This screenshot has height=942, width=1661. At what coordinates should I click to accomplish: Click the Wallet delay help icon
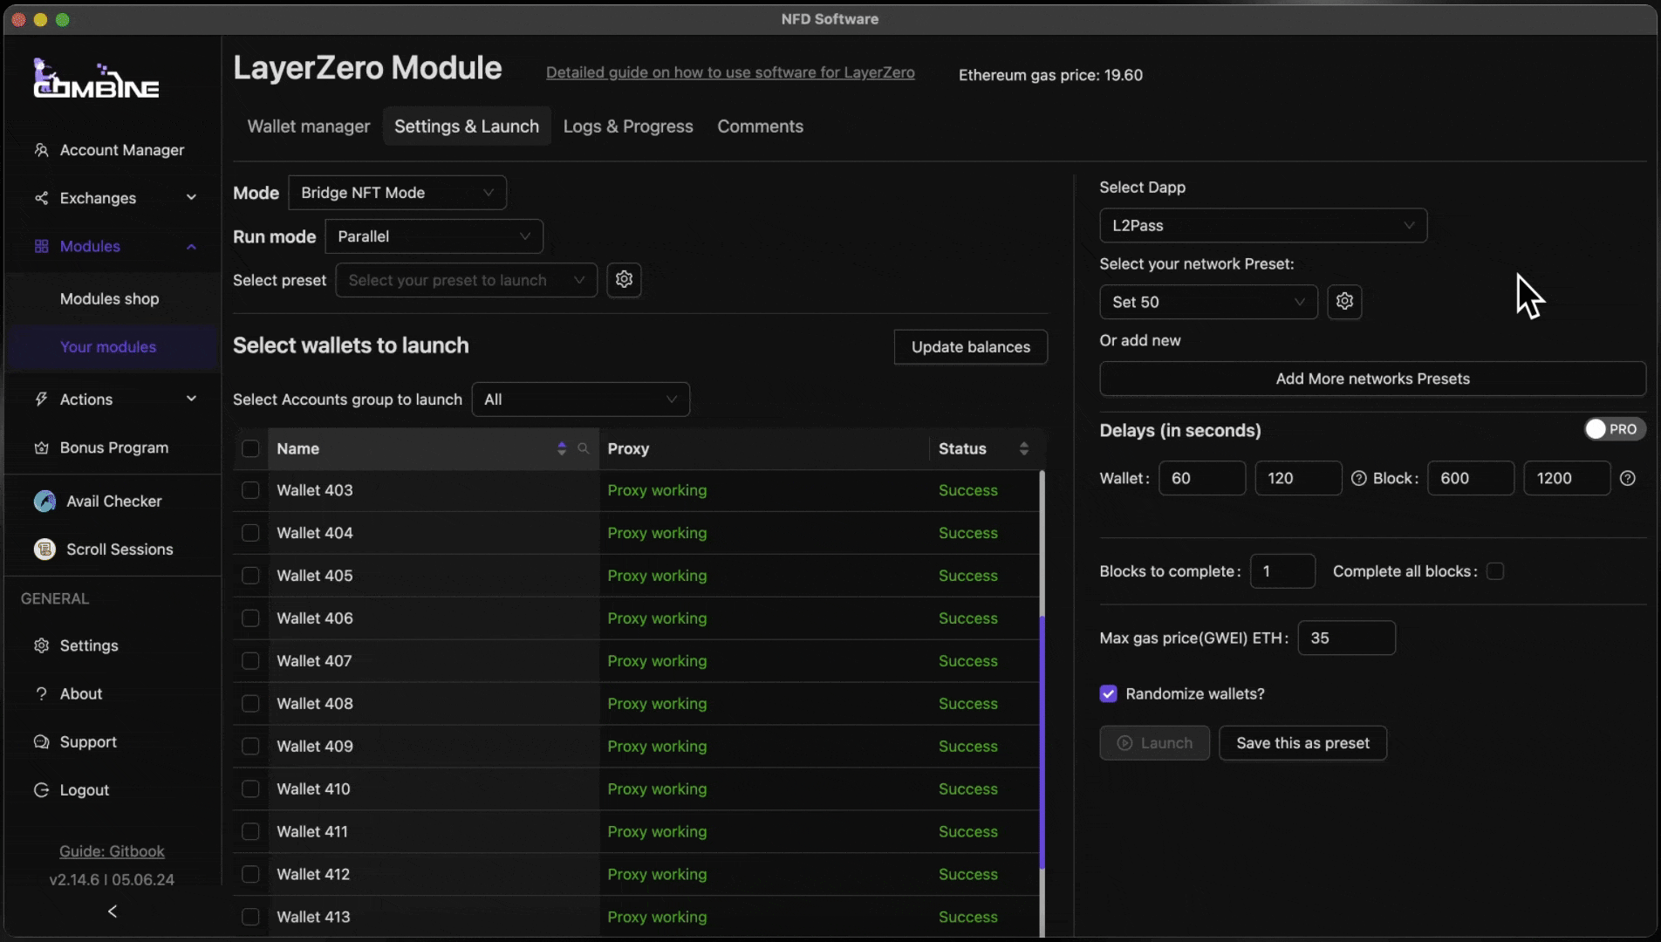click(x=1358, y=478)
